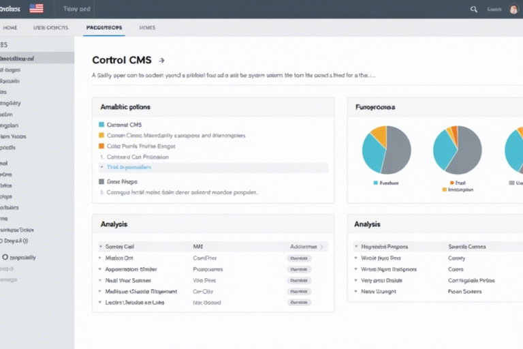523x349 pixels.
Task: Expand the last row in left Analysis table
Action: 101,302
